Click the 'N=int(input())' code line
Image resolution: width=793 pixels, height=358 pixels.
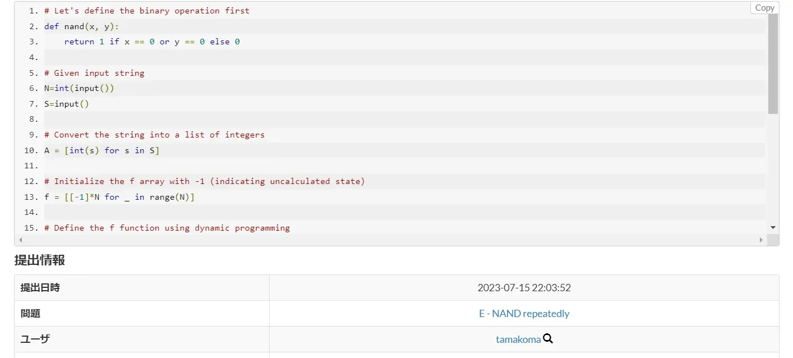(x=79, y=88)
